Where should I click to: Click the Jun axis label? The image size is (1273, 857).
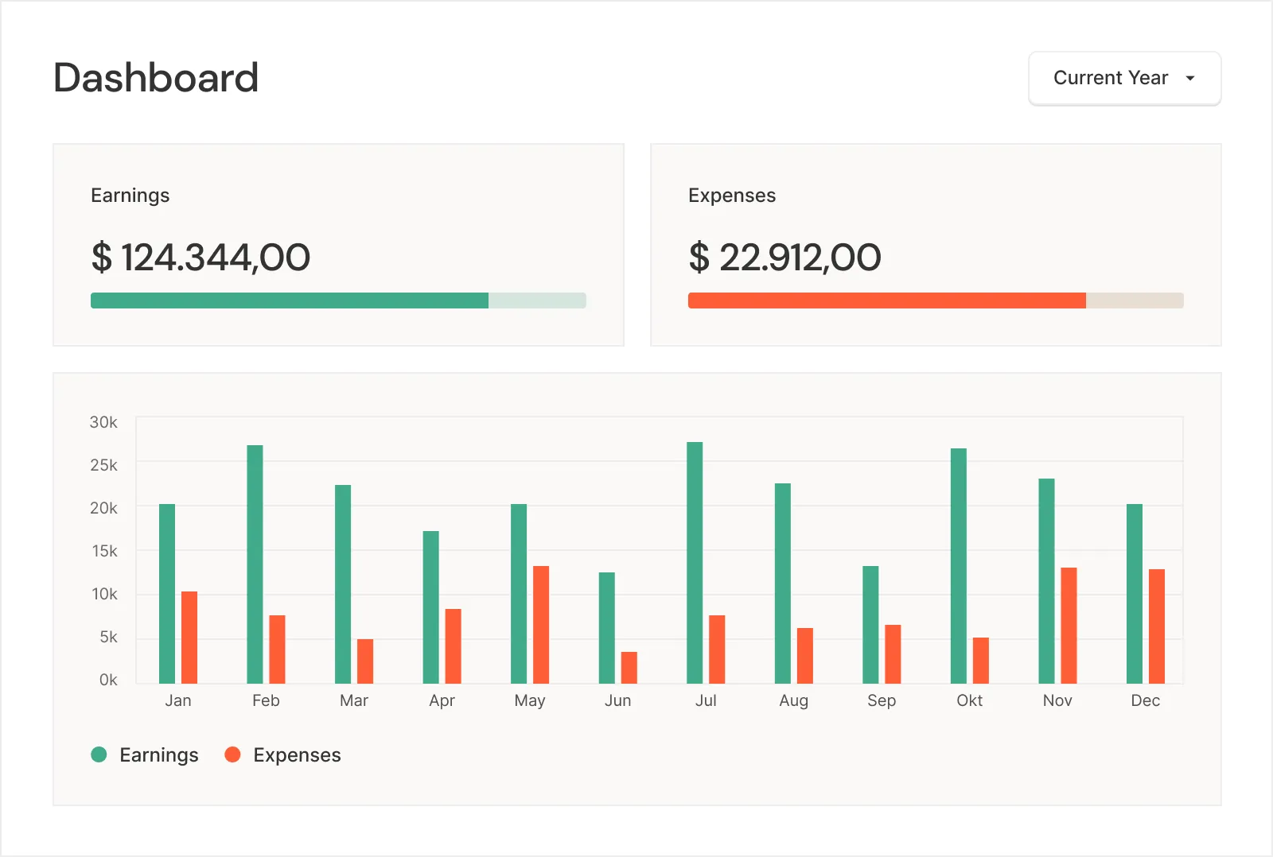618,700
